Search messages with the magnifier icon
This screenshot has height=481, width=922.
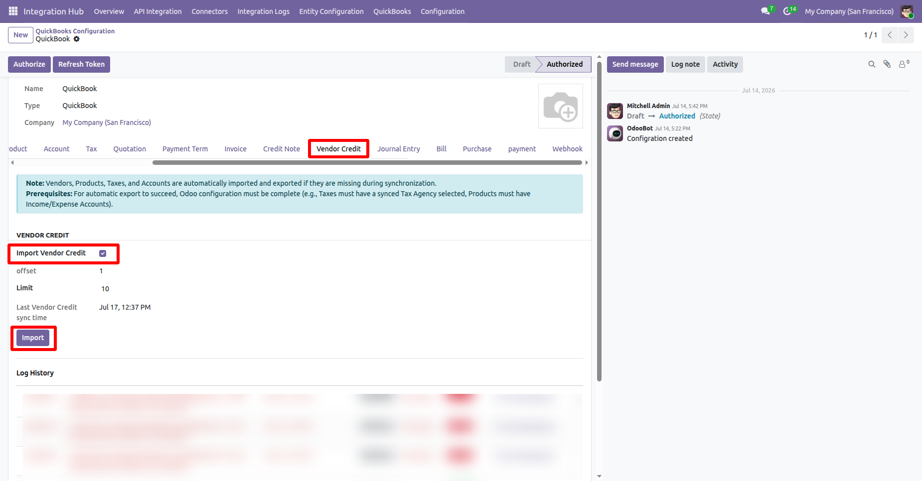(x=872, y=64)
